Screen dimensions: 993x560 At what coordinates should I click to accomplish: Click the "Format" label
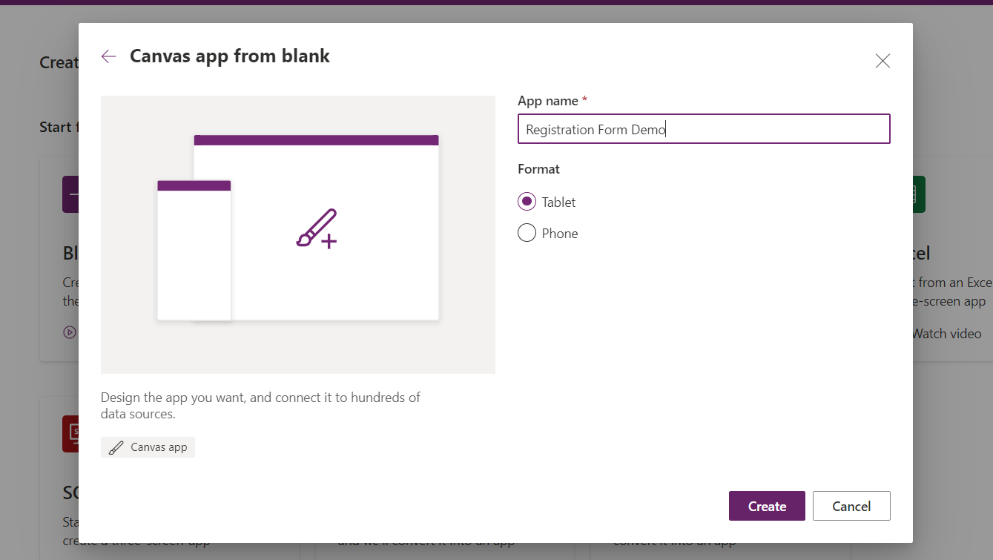(538, 169)
